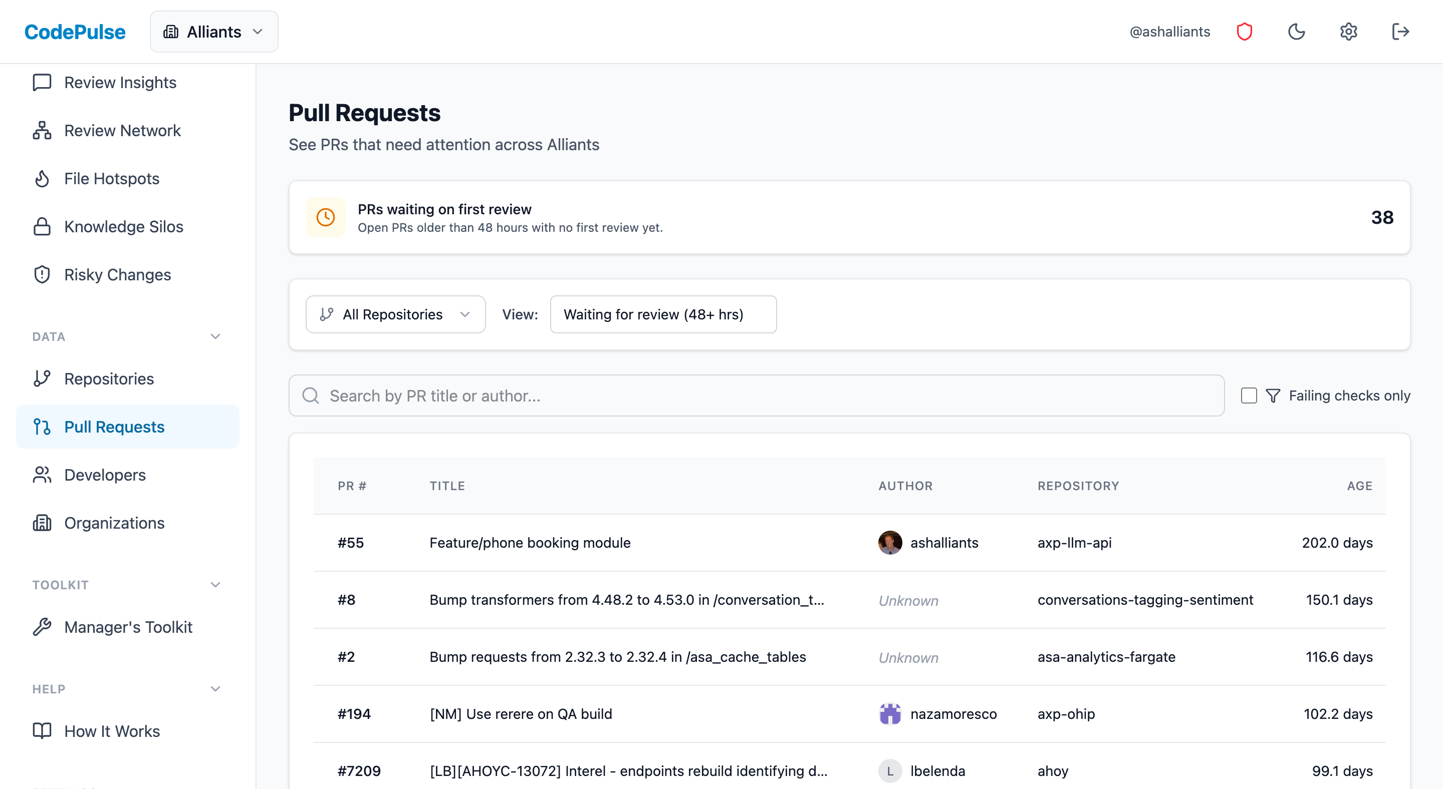This screenshot has height=789, width=1443.
Task: Expand the Alliants organization switcher
Action: click(214, 32)
